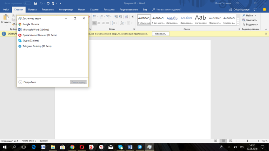
Task: Apply the large Заголовок title style
Action: click(x=201, y=20)
